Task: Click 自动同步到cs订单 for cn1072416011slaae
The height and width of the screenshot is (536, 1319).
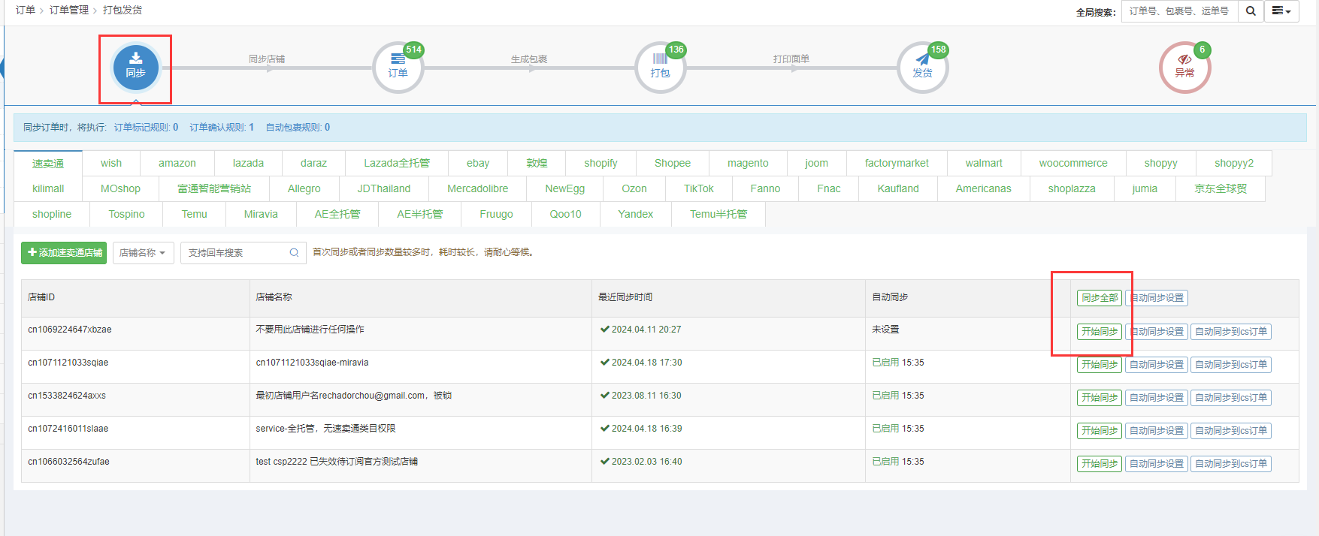Action: pos(1231,431)
